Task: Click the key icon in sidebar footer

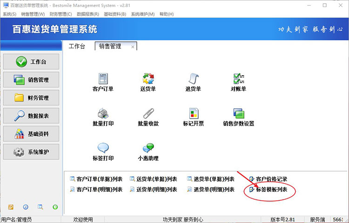Action: (x=11, y=207)
